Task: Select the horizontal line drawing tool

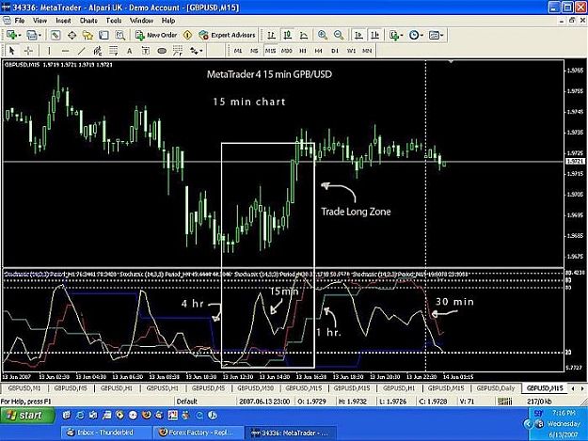Action: [65, 51]
